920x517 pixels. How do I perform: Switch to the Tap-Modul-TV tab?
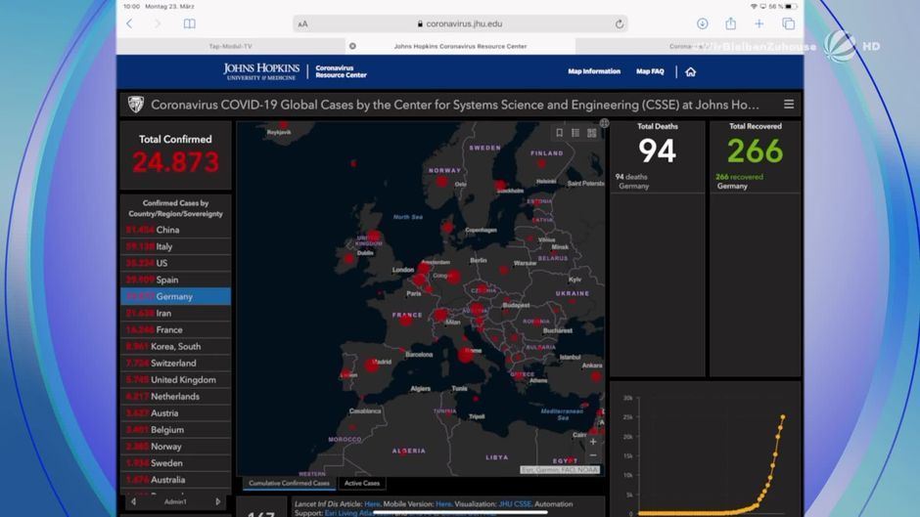(231, 46)
